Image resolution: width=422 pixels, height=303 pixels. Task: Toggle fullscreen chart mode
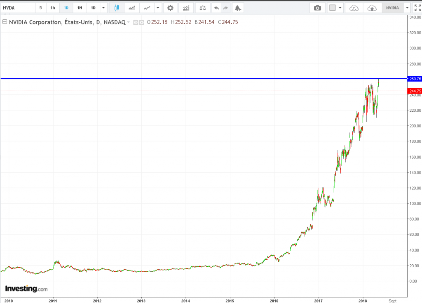417,8
